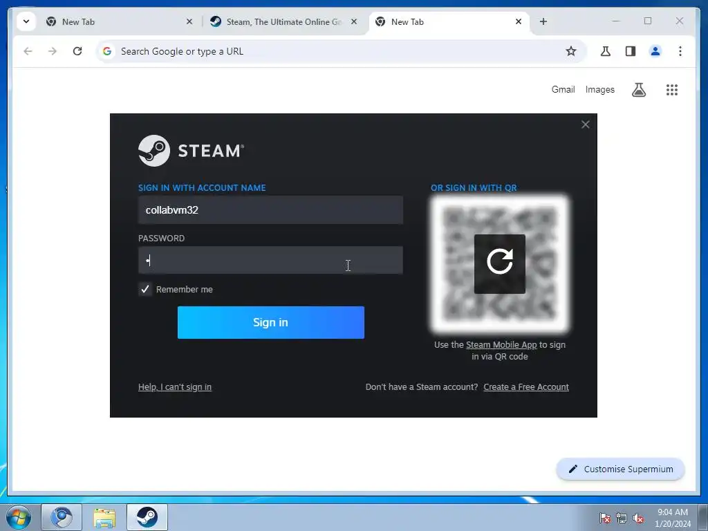
Task: Open a new browser tab with plus
Action: pyautogui.click(x=543, y=21)
